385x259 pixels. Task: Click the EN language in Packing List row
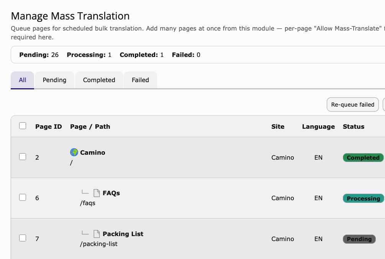tap(318, 239)
